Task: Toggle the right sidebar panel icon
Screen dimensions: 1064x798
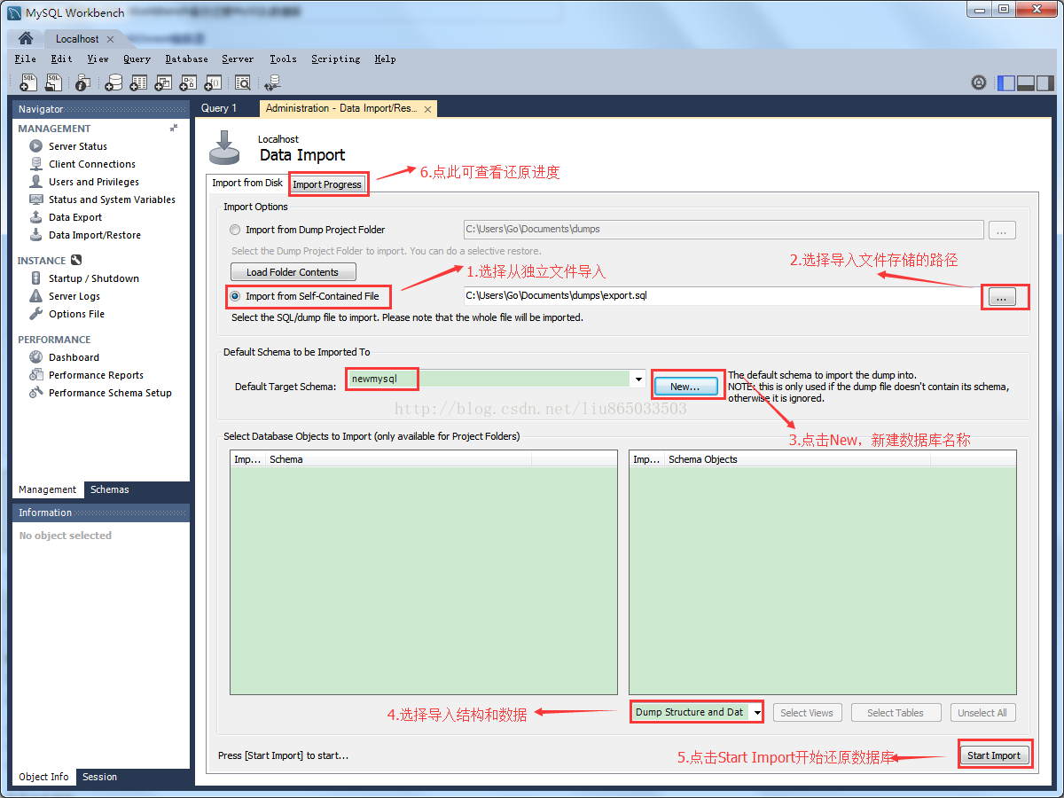Action: pos(1045,82)
